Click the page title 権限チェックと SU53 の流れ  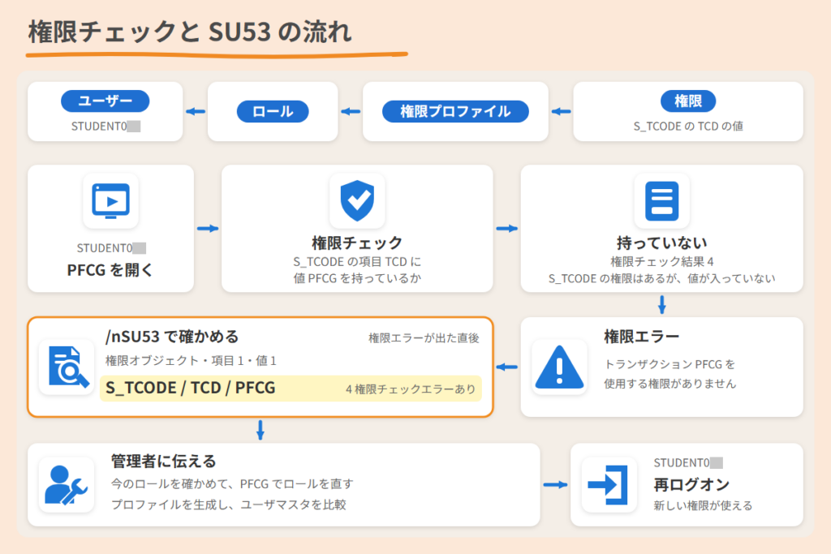[190, 32]
